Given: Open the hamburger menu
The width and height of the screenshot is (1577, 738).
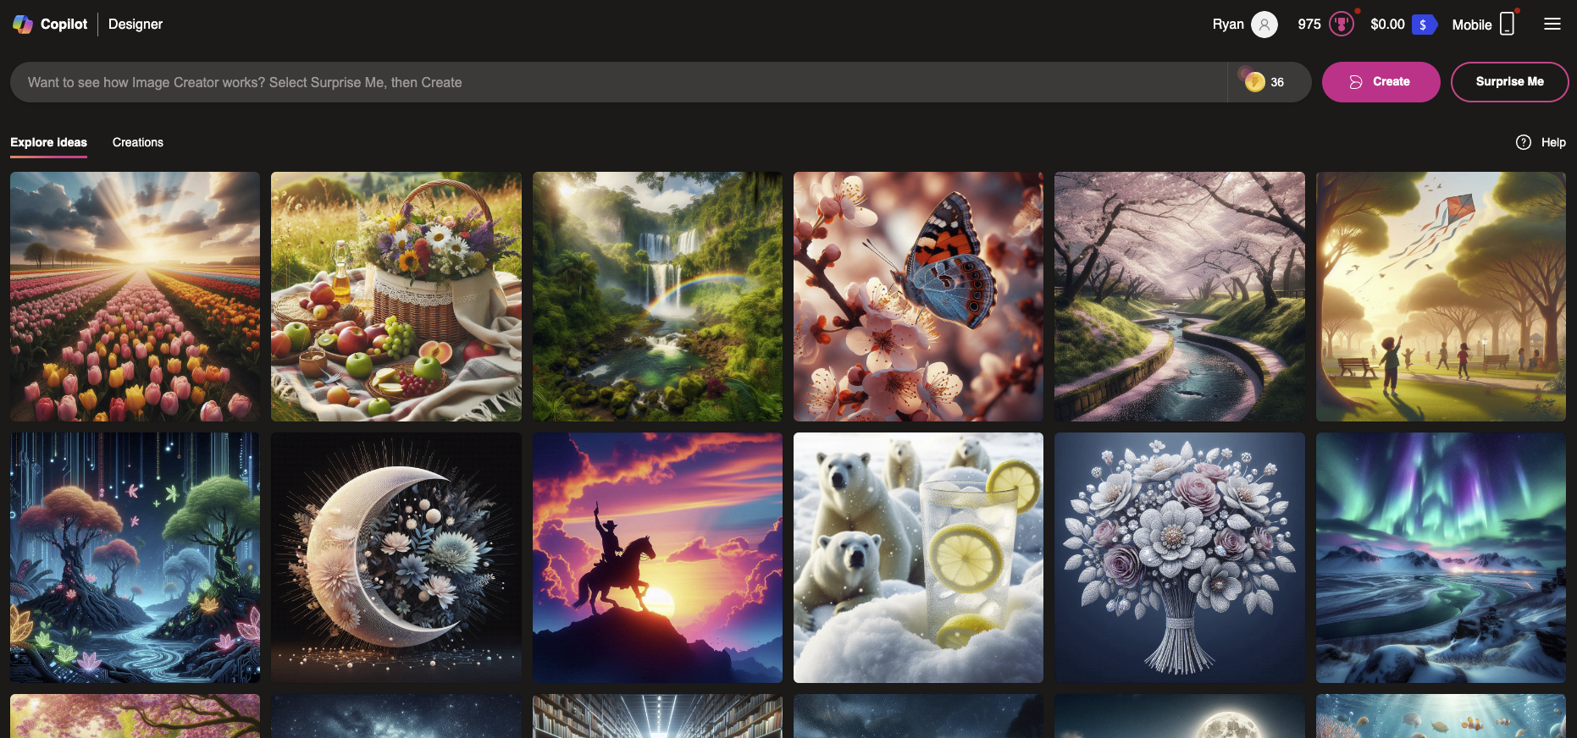Looking at the screenshot, I should 1552,25.
